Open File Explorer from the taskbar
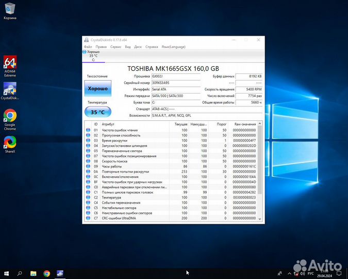Screen dimensions: 348x279 pyautogui.click(x=34, y=273)
